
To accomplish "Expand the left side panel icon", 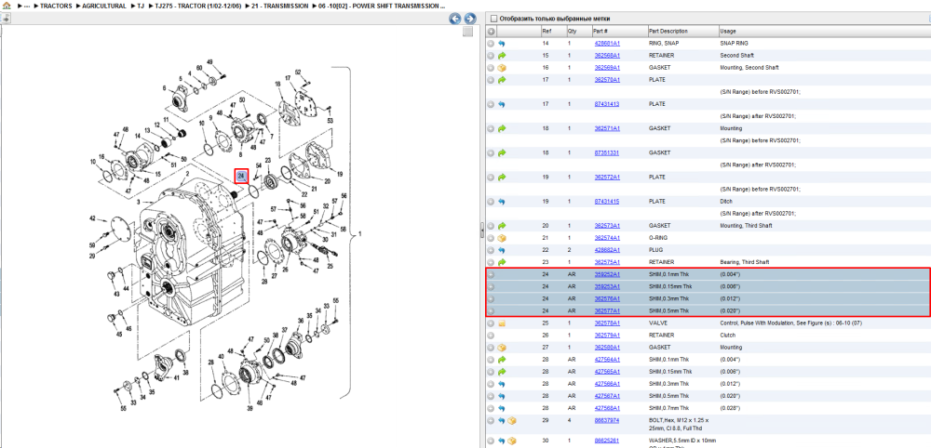I will pos(5,19).
